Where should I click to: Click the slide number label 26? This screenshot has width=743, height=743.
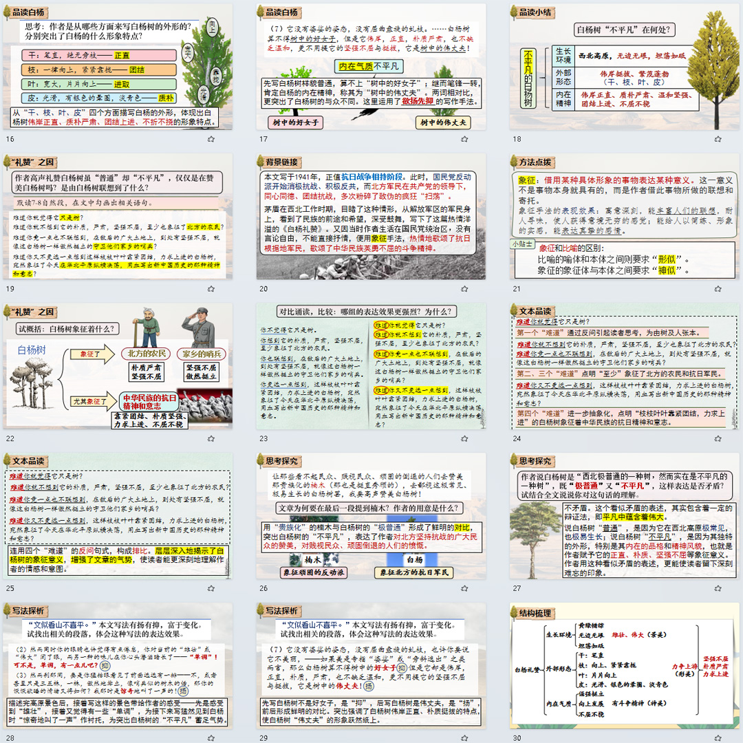(x=263, y=588)
